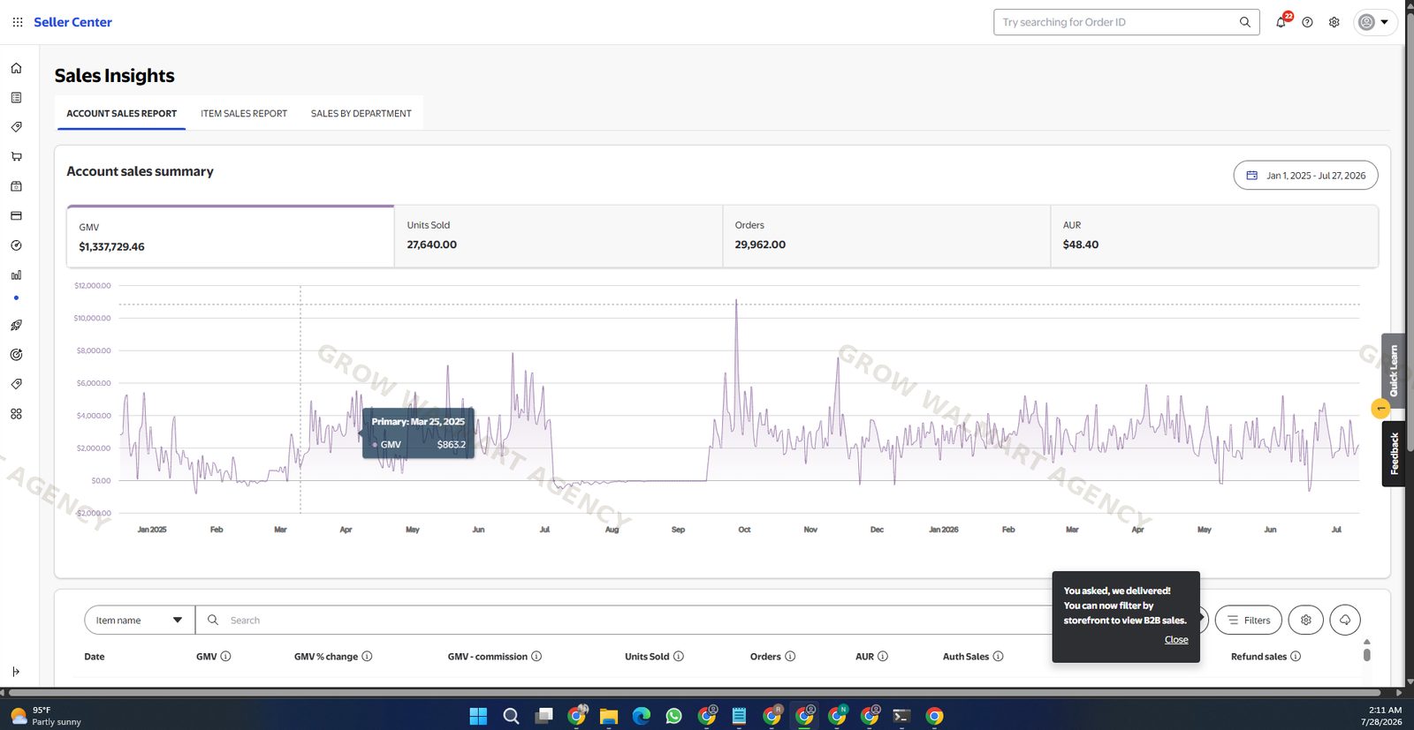Screen dimensions: 1414x730
Task: Open the Quick Learn side tab
Action: click(1393, 371)
